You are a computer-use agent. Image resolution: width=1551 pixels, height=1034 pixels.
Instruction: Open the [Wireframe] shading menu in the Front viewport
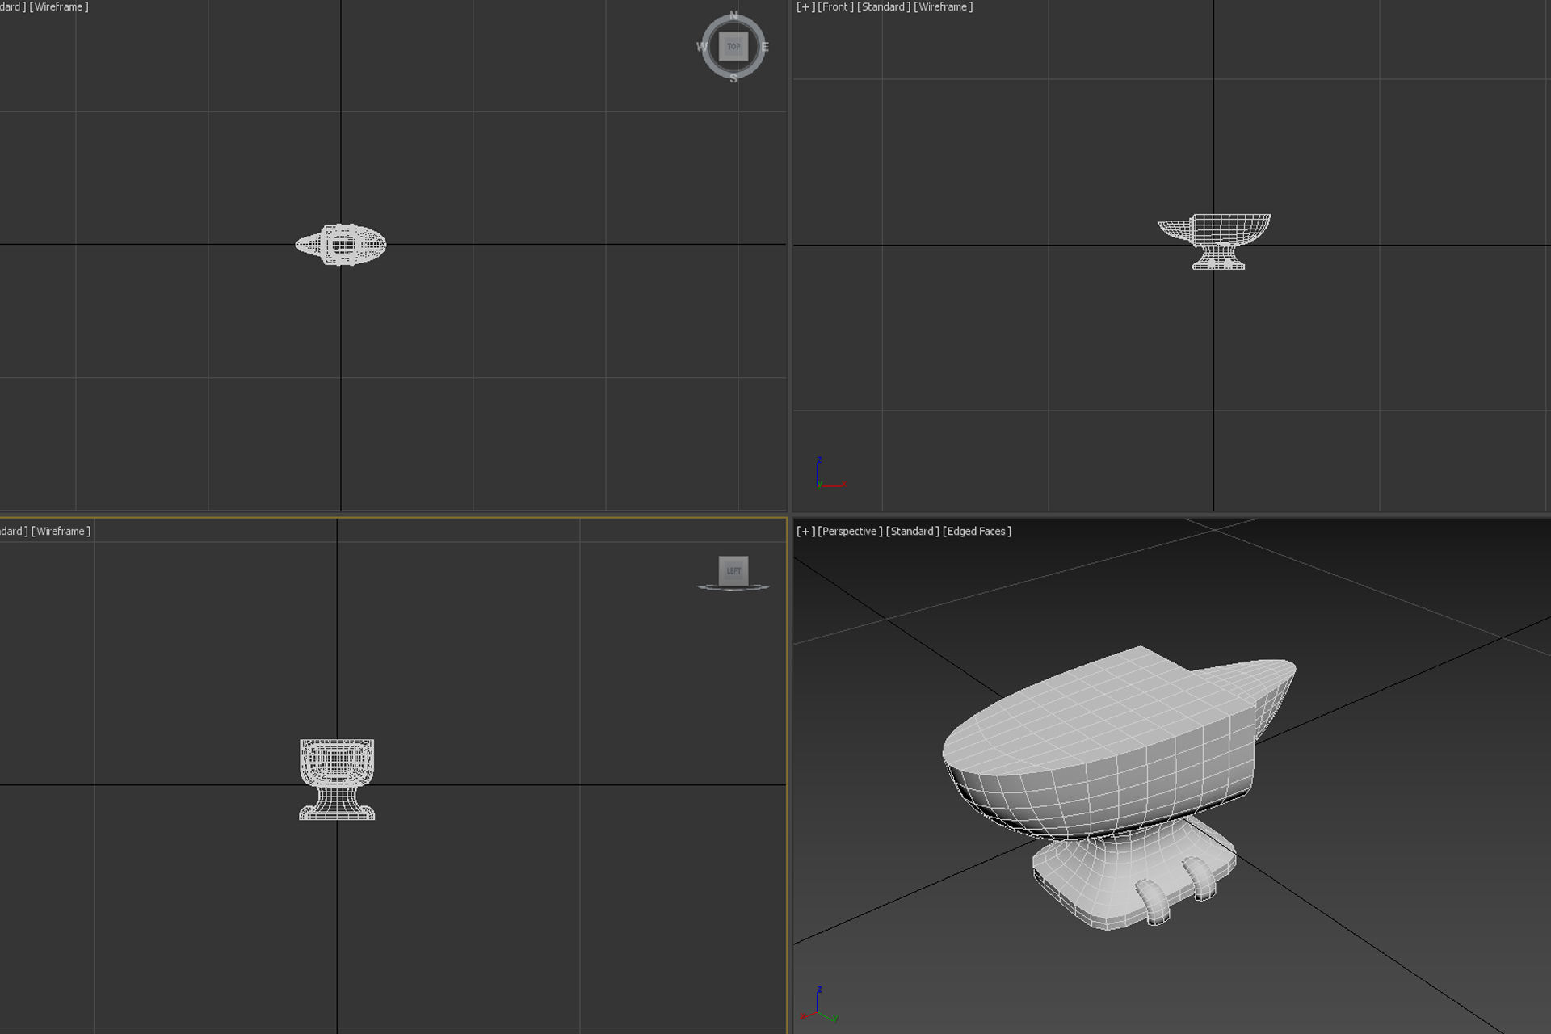pyautogui.click(x=943, y=6)
